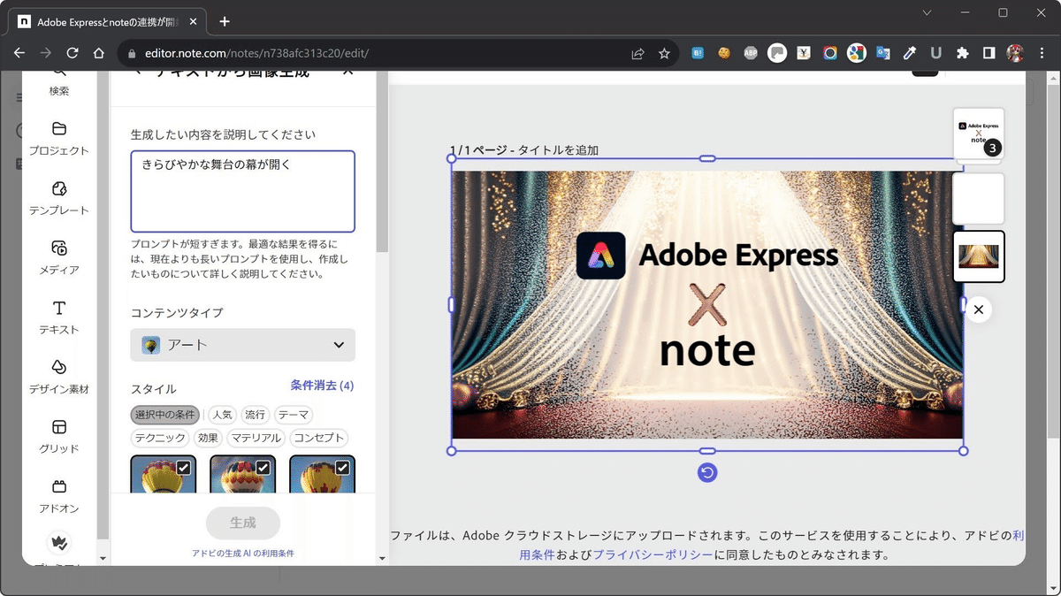Reload the page
This screenshot has width=1061, height=596.
pyautogui.click(x=73, y=53)
